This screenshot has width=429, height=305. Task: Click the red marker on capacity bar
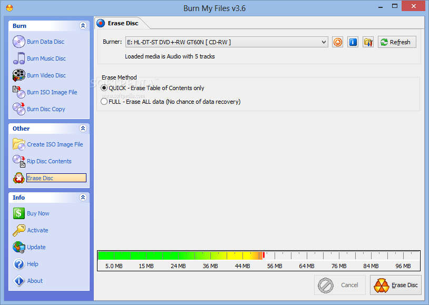(264, 255)
